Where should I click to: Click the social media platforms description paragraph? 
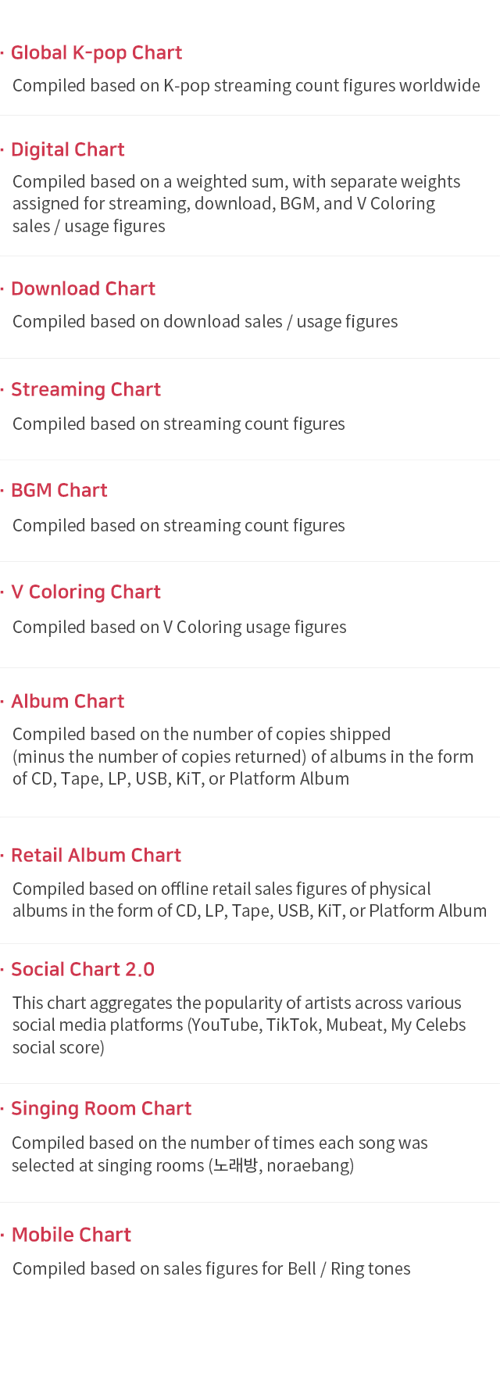tap(239, 1025)
